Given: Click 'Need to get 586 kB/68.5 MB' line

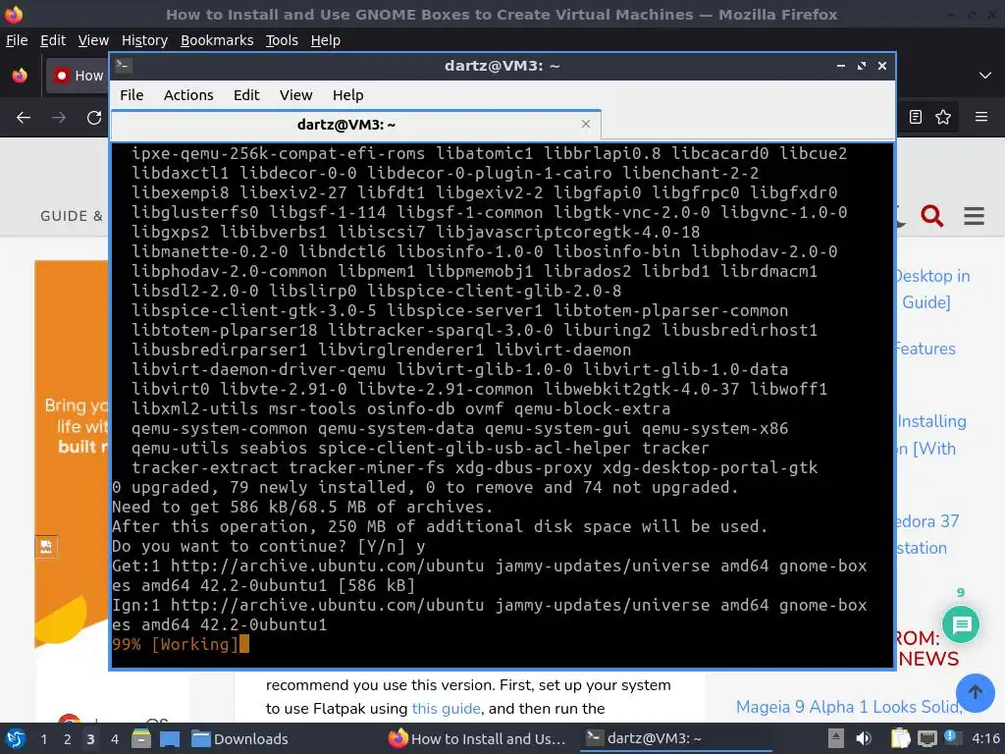Looking at the screenshot, I should pyautogui.click(x=302, y=508).
